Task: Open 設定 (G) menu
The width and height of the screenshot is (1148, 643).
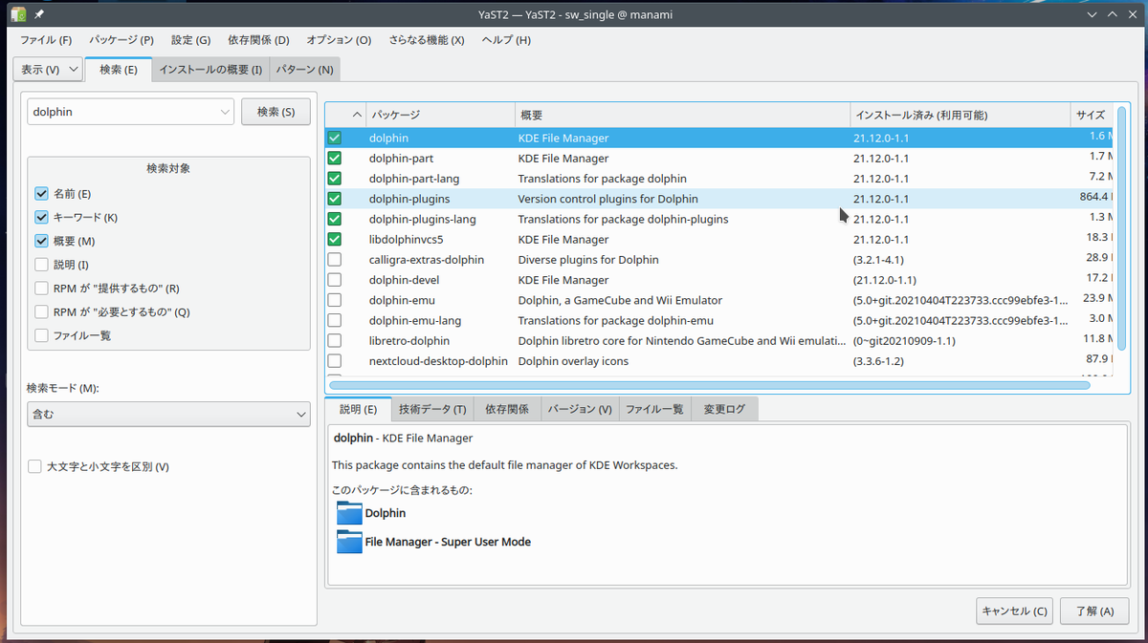Action: (191, 40)
